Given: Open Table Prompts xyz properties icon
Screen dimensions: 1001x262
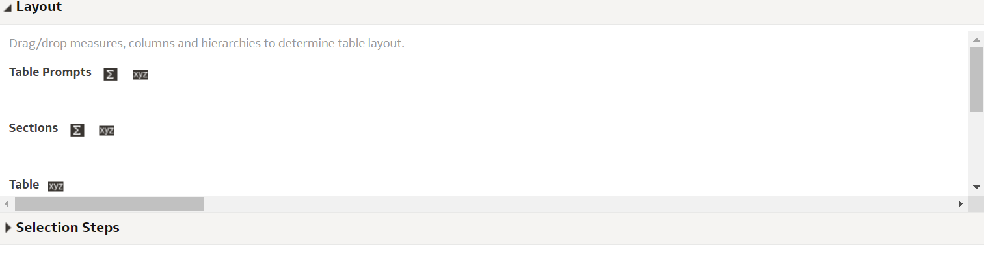Looking at the screenshot, I should 140,74.
